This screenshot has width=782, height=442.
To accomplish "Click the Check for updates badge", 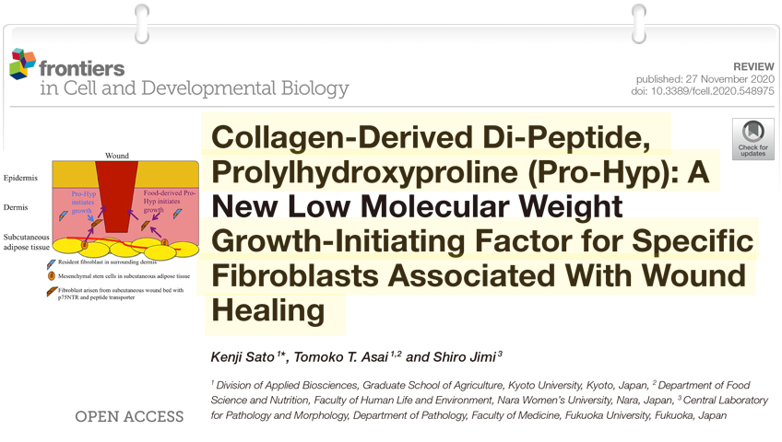I will (752, 138).
